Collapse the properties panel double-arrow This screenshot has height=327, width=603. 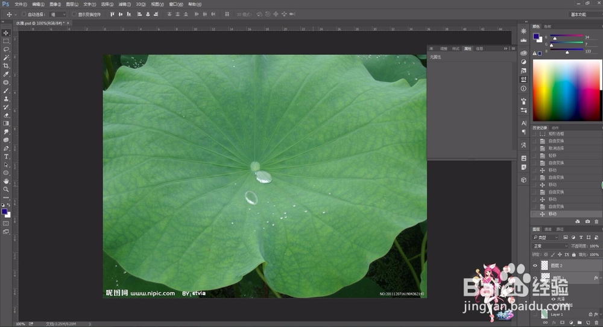click(x=505, y=48)
